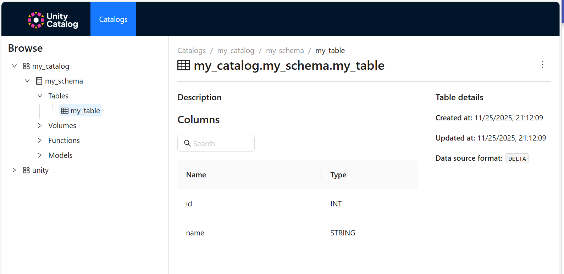Select the my_table item in tree
564x274 pixels.
click(x=85, y=111)
